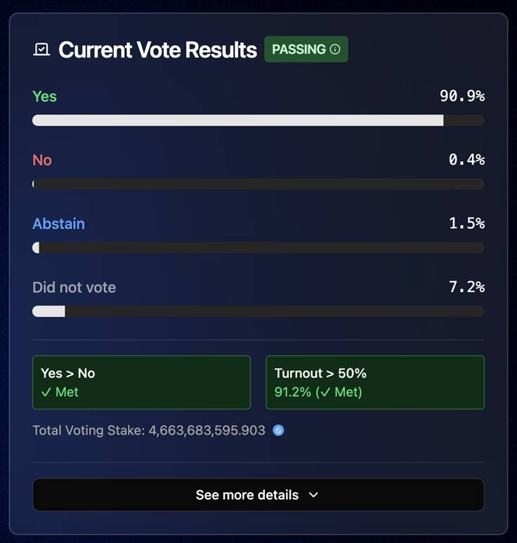517x543 pixels.
Task: Click the info icon in PASSING badge
Action: (x=335, y=49)
